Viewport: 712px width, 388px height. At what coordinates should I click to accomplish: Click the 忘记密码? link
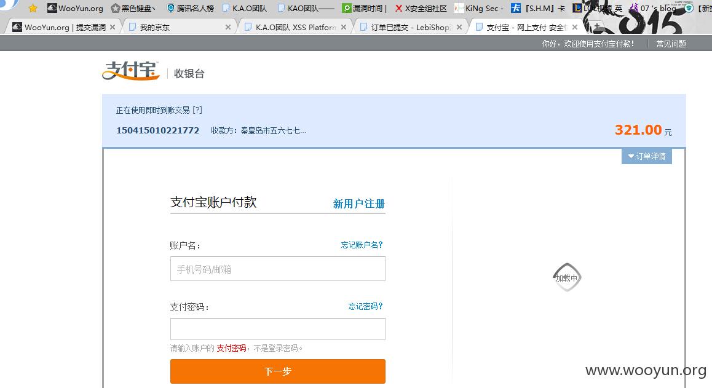(366, 306)
